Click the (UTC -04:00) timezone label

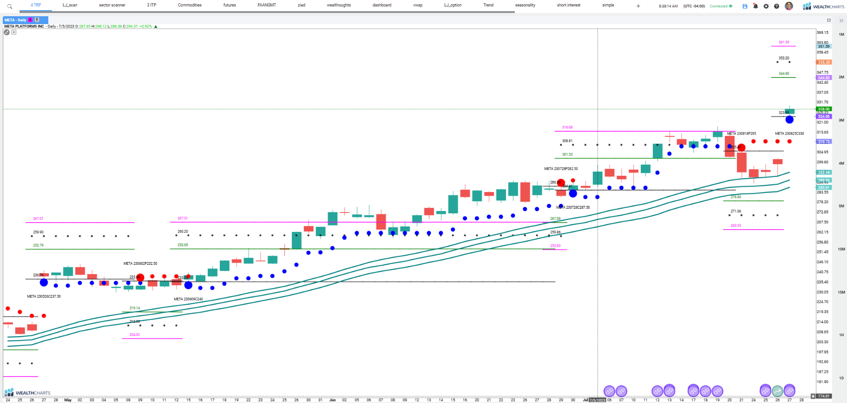coord(694,6)
